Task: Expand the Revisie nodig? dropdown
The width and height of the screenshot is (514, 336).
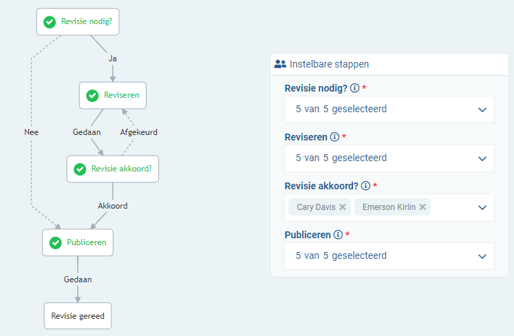Action: [482, 109]
